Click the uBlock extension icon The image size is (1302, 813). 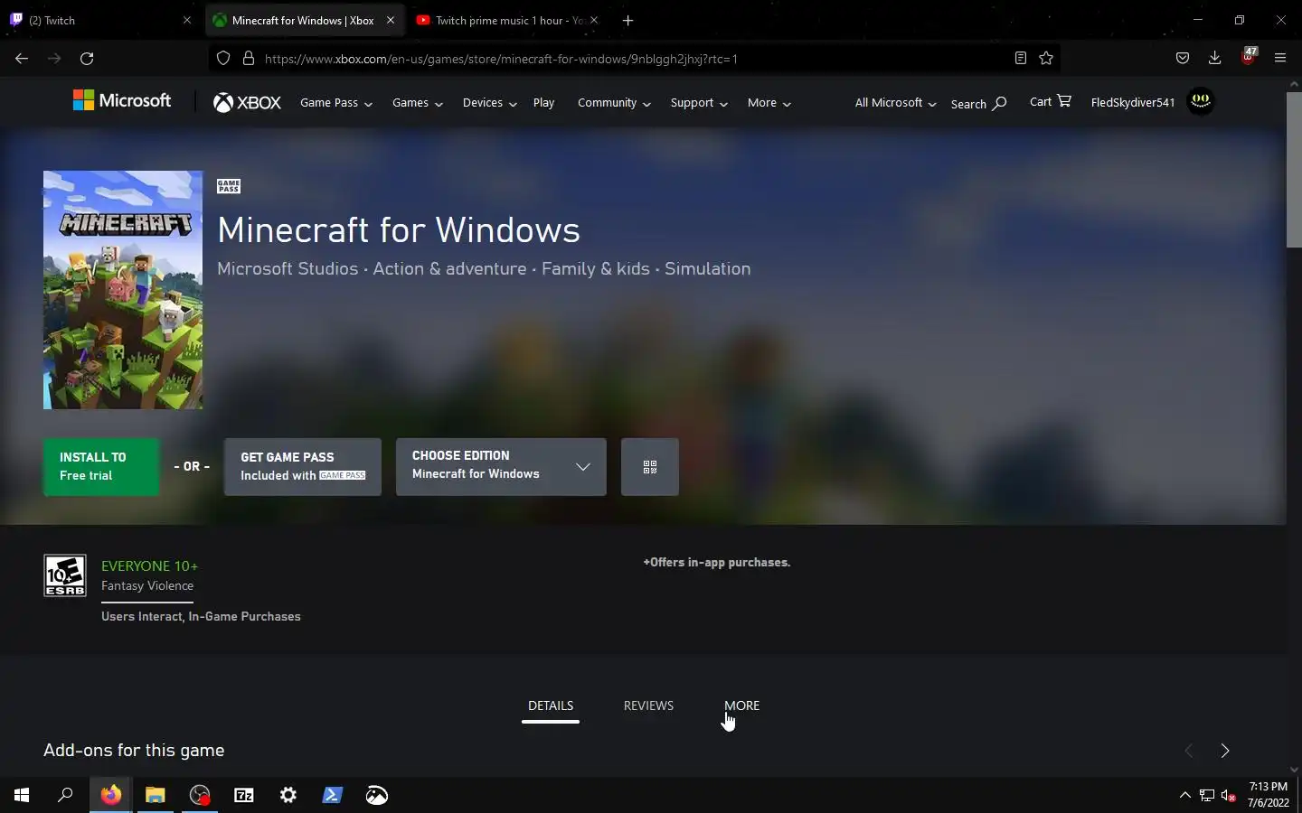pyautogui.click(x=1249, y=57)
